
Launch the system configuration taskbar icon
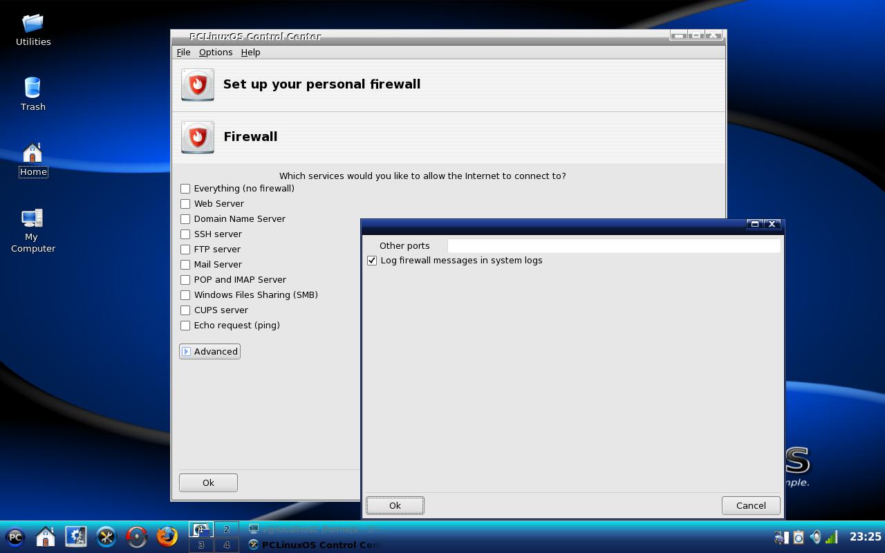(76, 537)
